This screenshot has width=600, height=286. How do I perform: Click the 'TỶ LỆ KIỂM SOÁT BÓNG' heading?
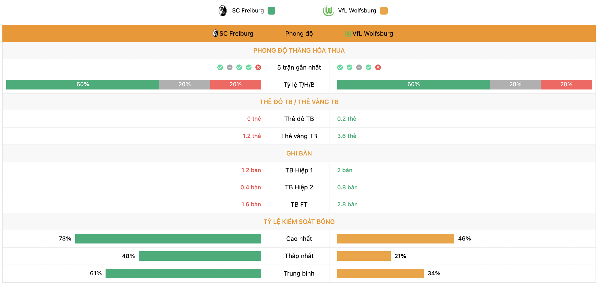(x=299, y=222)
